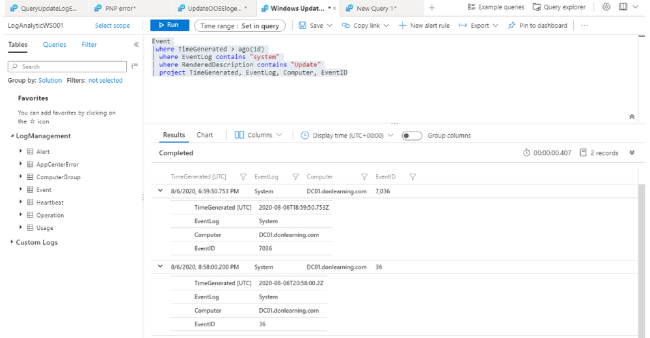
Task: Collapse the LogManagement group
Action: (12, 135)
